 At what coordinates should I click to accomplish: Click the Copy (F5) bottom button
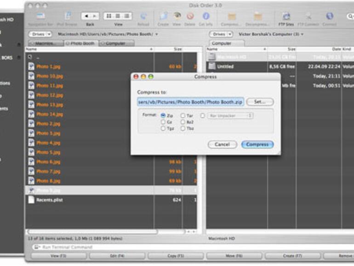pyautogui.click(x=176, y=256)
